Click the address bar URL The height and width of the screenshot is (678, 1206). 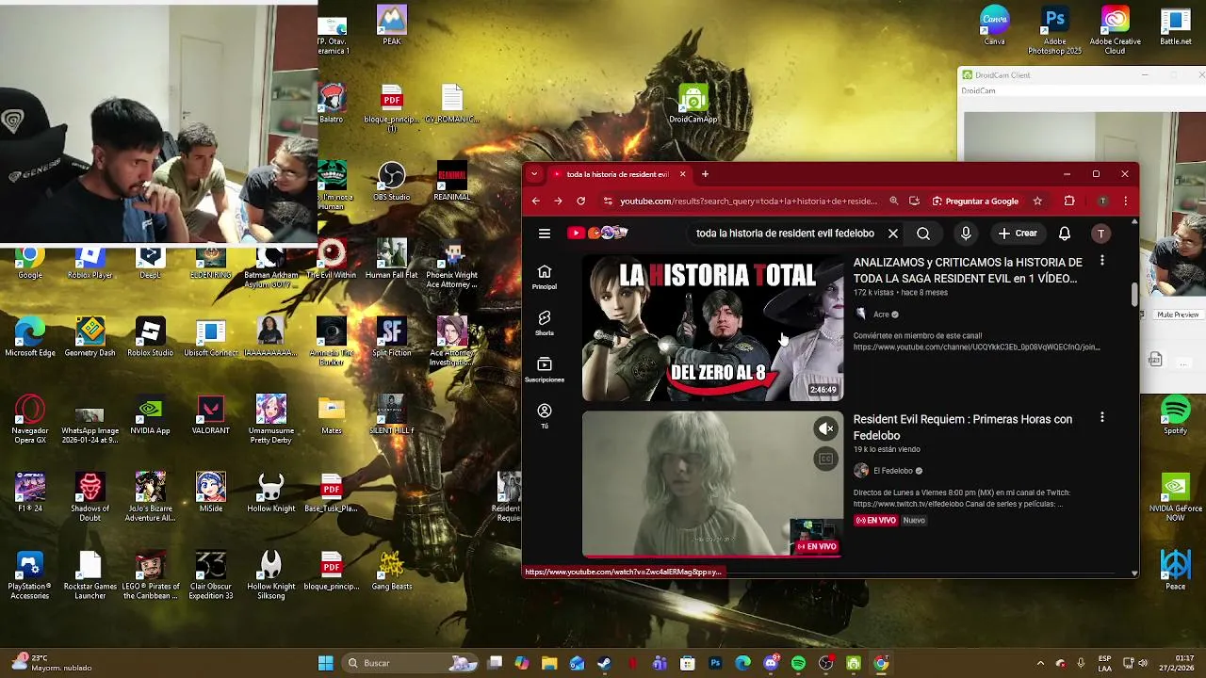click(748, 201)
